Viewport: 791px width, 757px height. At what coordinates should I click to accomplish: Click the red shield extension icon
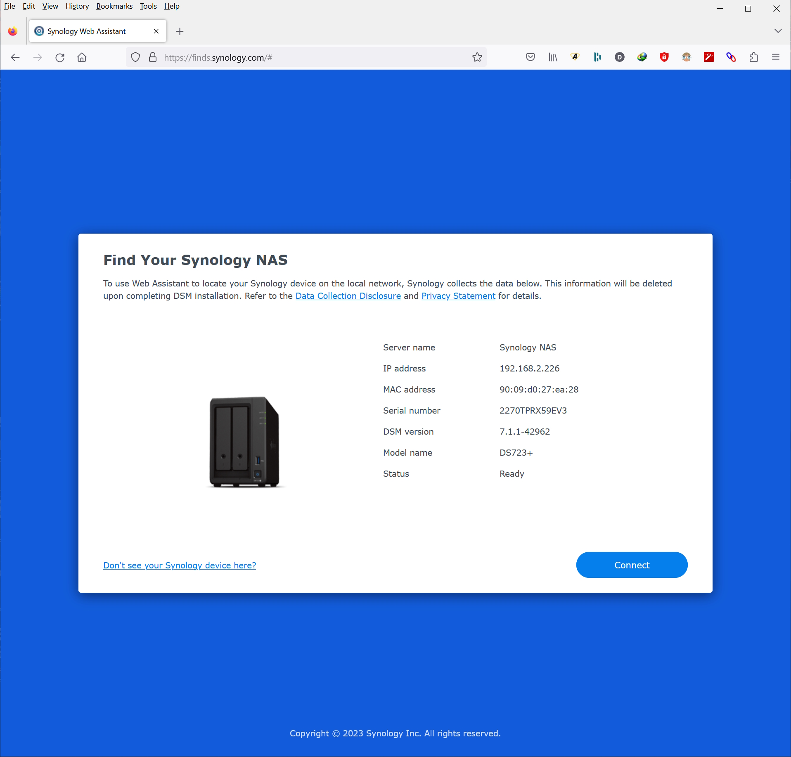coord(664,57)
